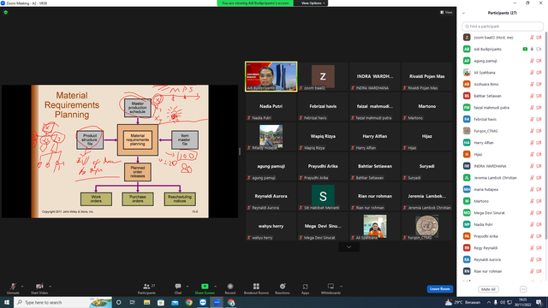
Task: Click the green encryption shield icon
Action: (6, 12)
